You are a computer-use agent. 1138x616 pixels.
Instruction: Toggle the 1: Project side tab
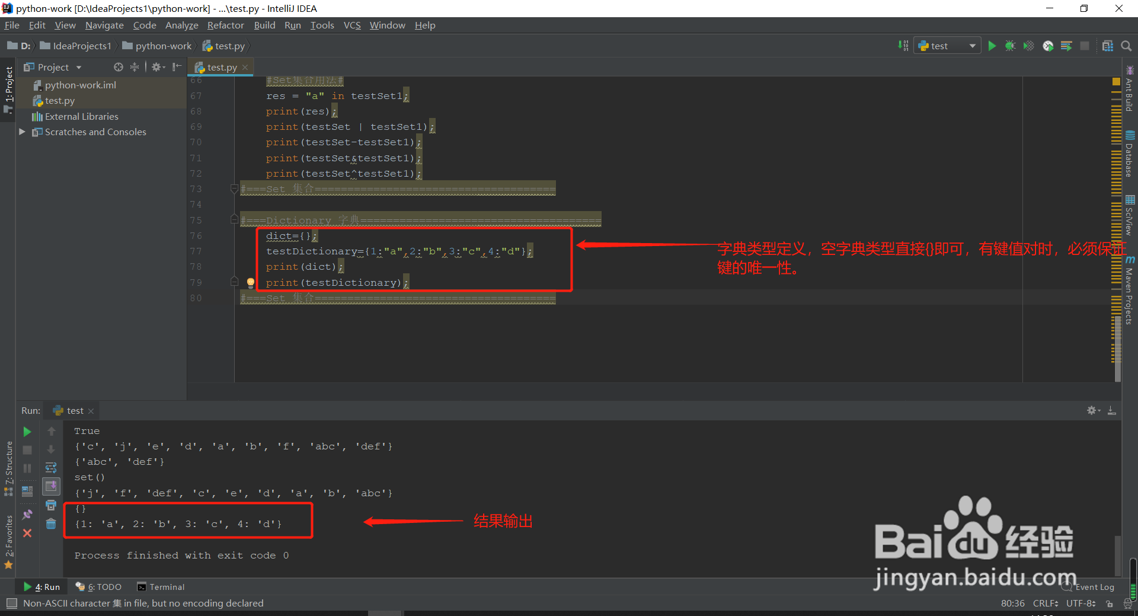(8, 89)
